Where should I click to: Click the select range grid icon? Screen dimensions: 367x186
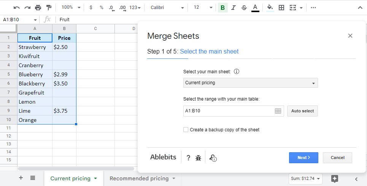[x=278, y=111]
